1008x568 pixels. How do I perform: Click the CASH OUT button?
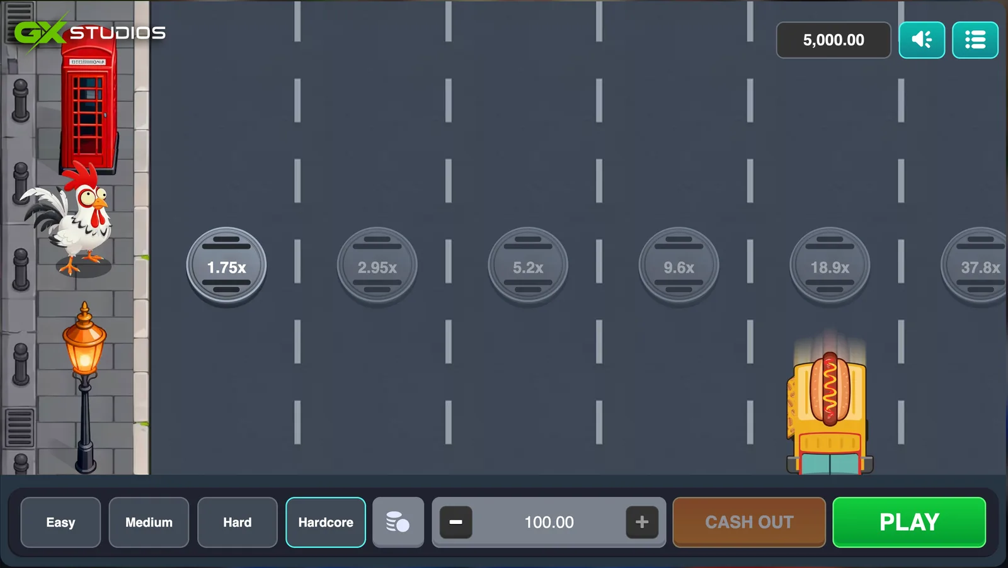749,522
